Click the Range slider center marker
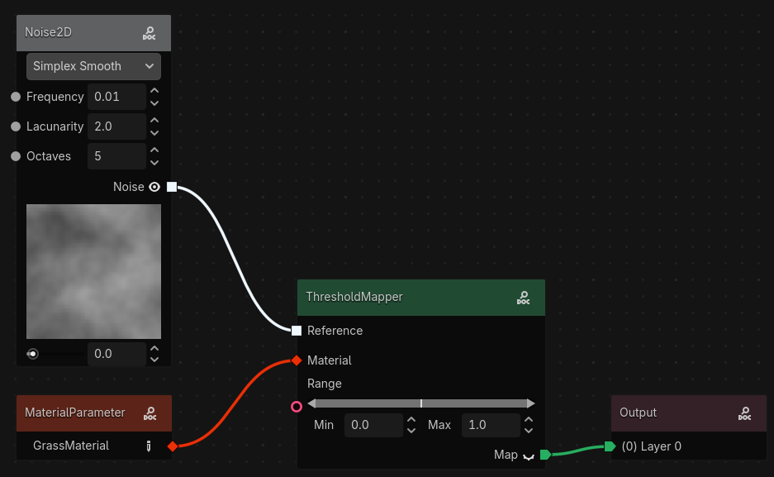Screen dimensions: 774x477 (x=421, y=403)
